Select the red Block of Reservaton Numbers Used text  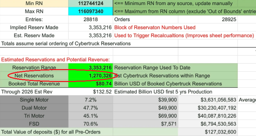point(155,27)
